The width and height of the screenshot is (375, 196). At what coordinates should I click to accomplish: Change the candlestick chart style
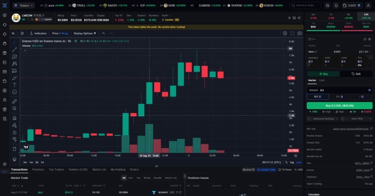point(22,33)
